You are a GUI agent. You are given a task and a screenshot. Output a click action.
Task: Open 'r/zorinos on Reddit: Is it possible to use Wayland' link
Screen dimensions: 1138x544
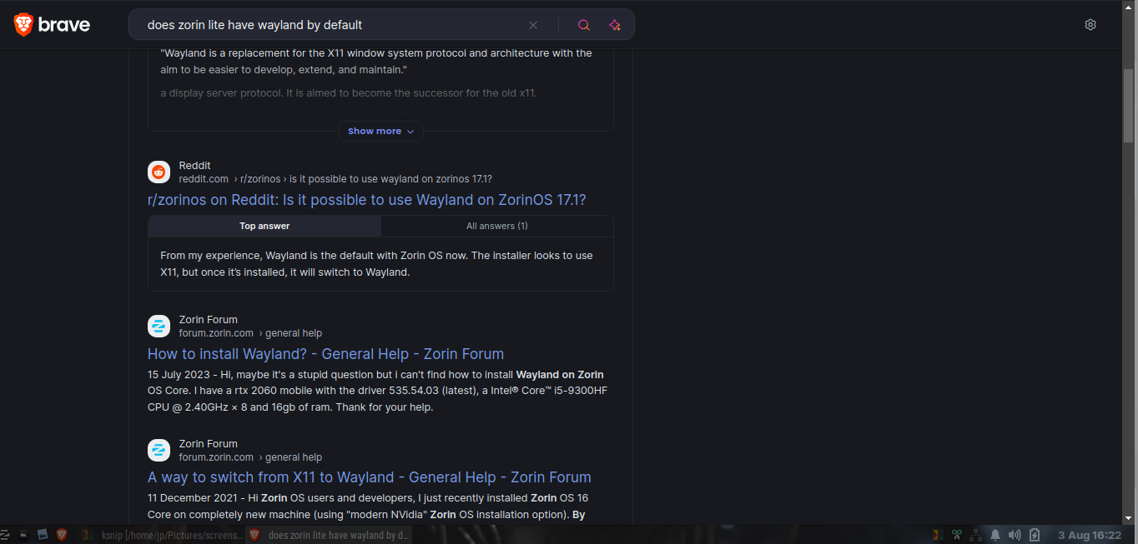(367, 200)
